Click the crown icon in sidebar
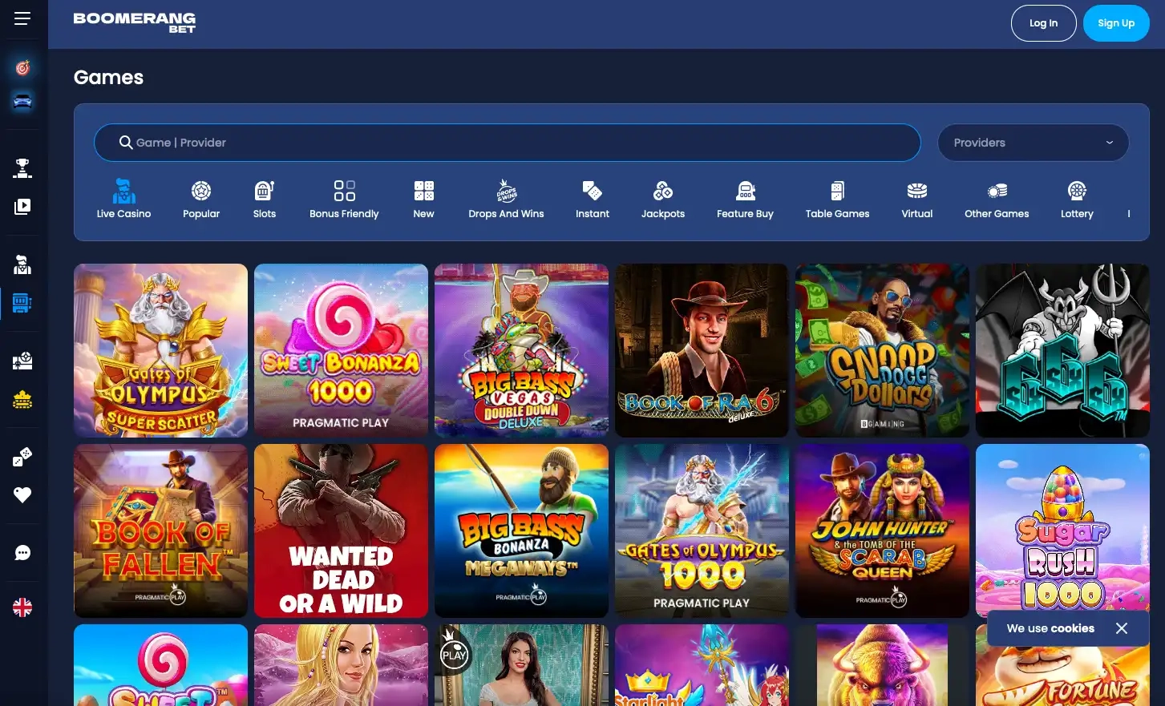The height and width of the screenshot is (706, 1165). pyautogui.click(x=22, y=399)
